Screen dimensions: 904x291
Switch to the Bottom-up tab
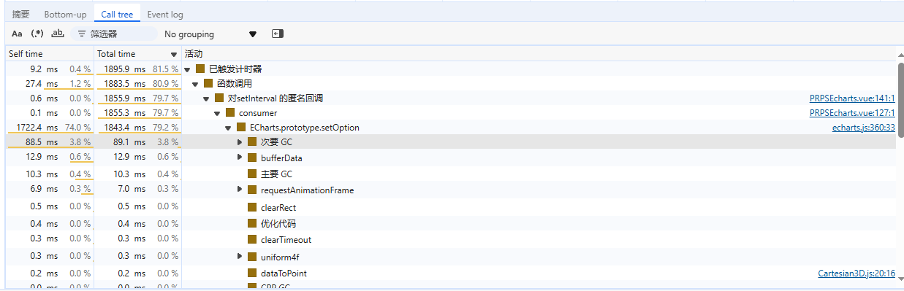click(x=65, y=15)
